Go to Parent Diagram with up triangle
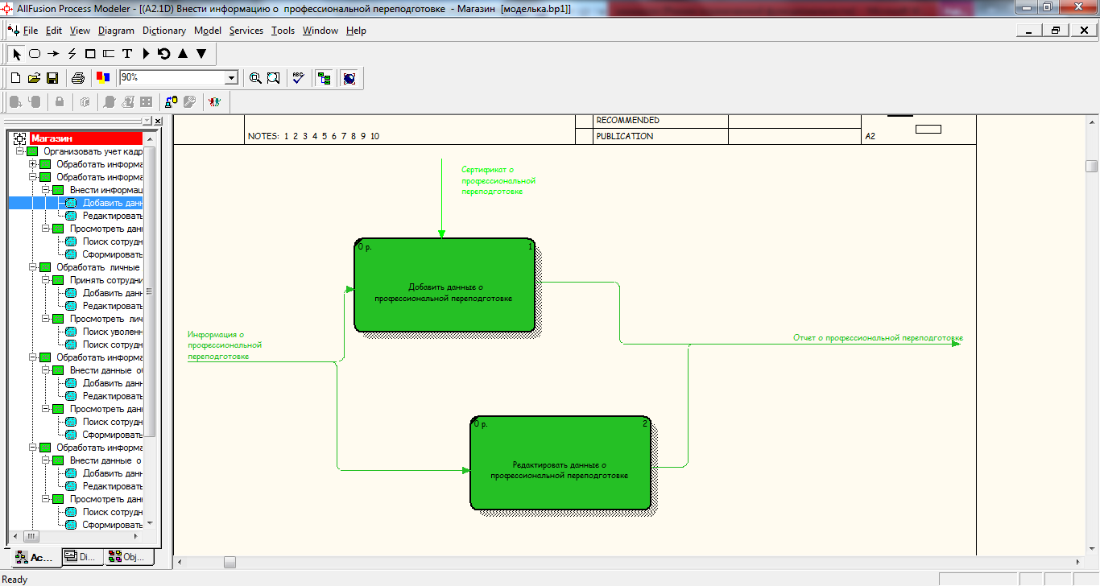 (183, 54)
